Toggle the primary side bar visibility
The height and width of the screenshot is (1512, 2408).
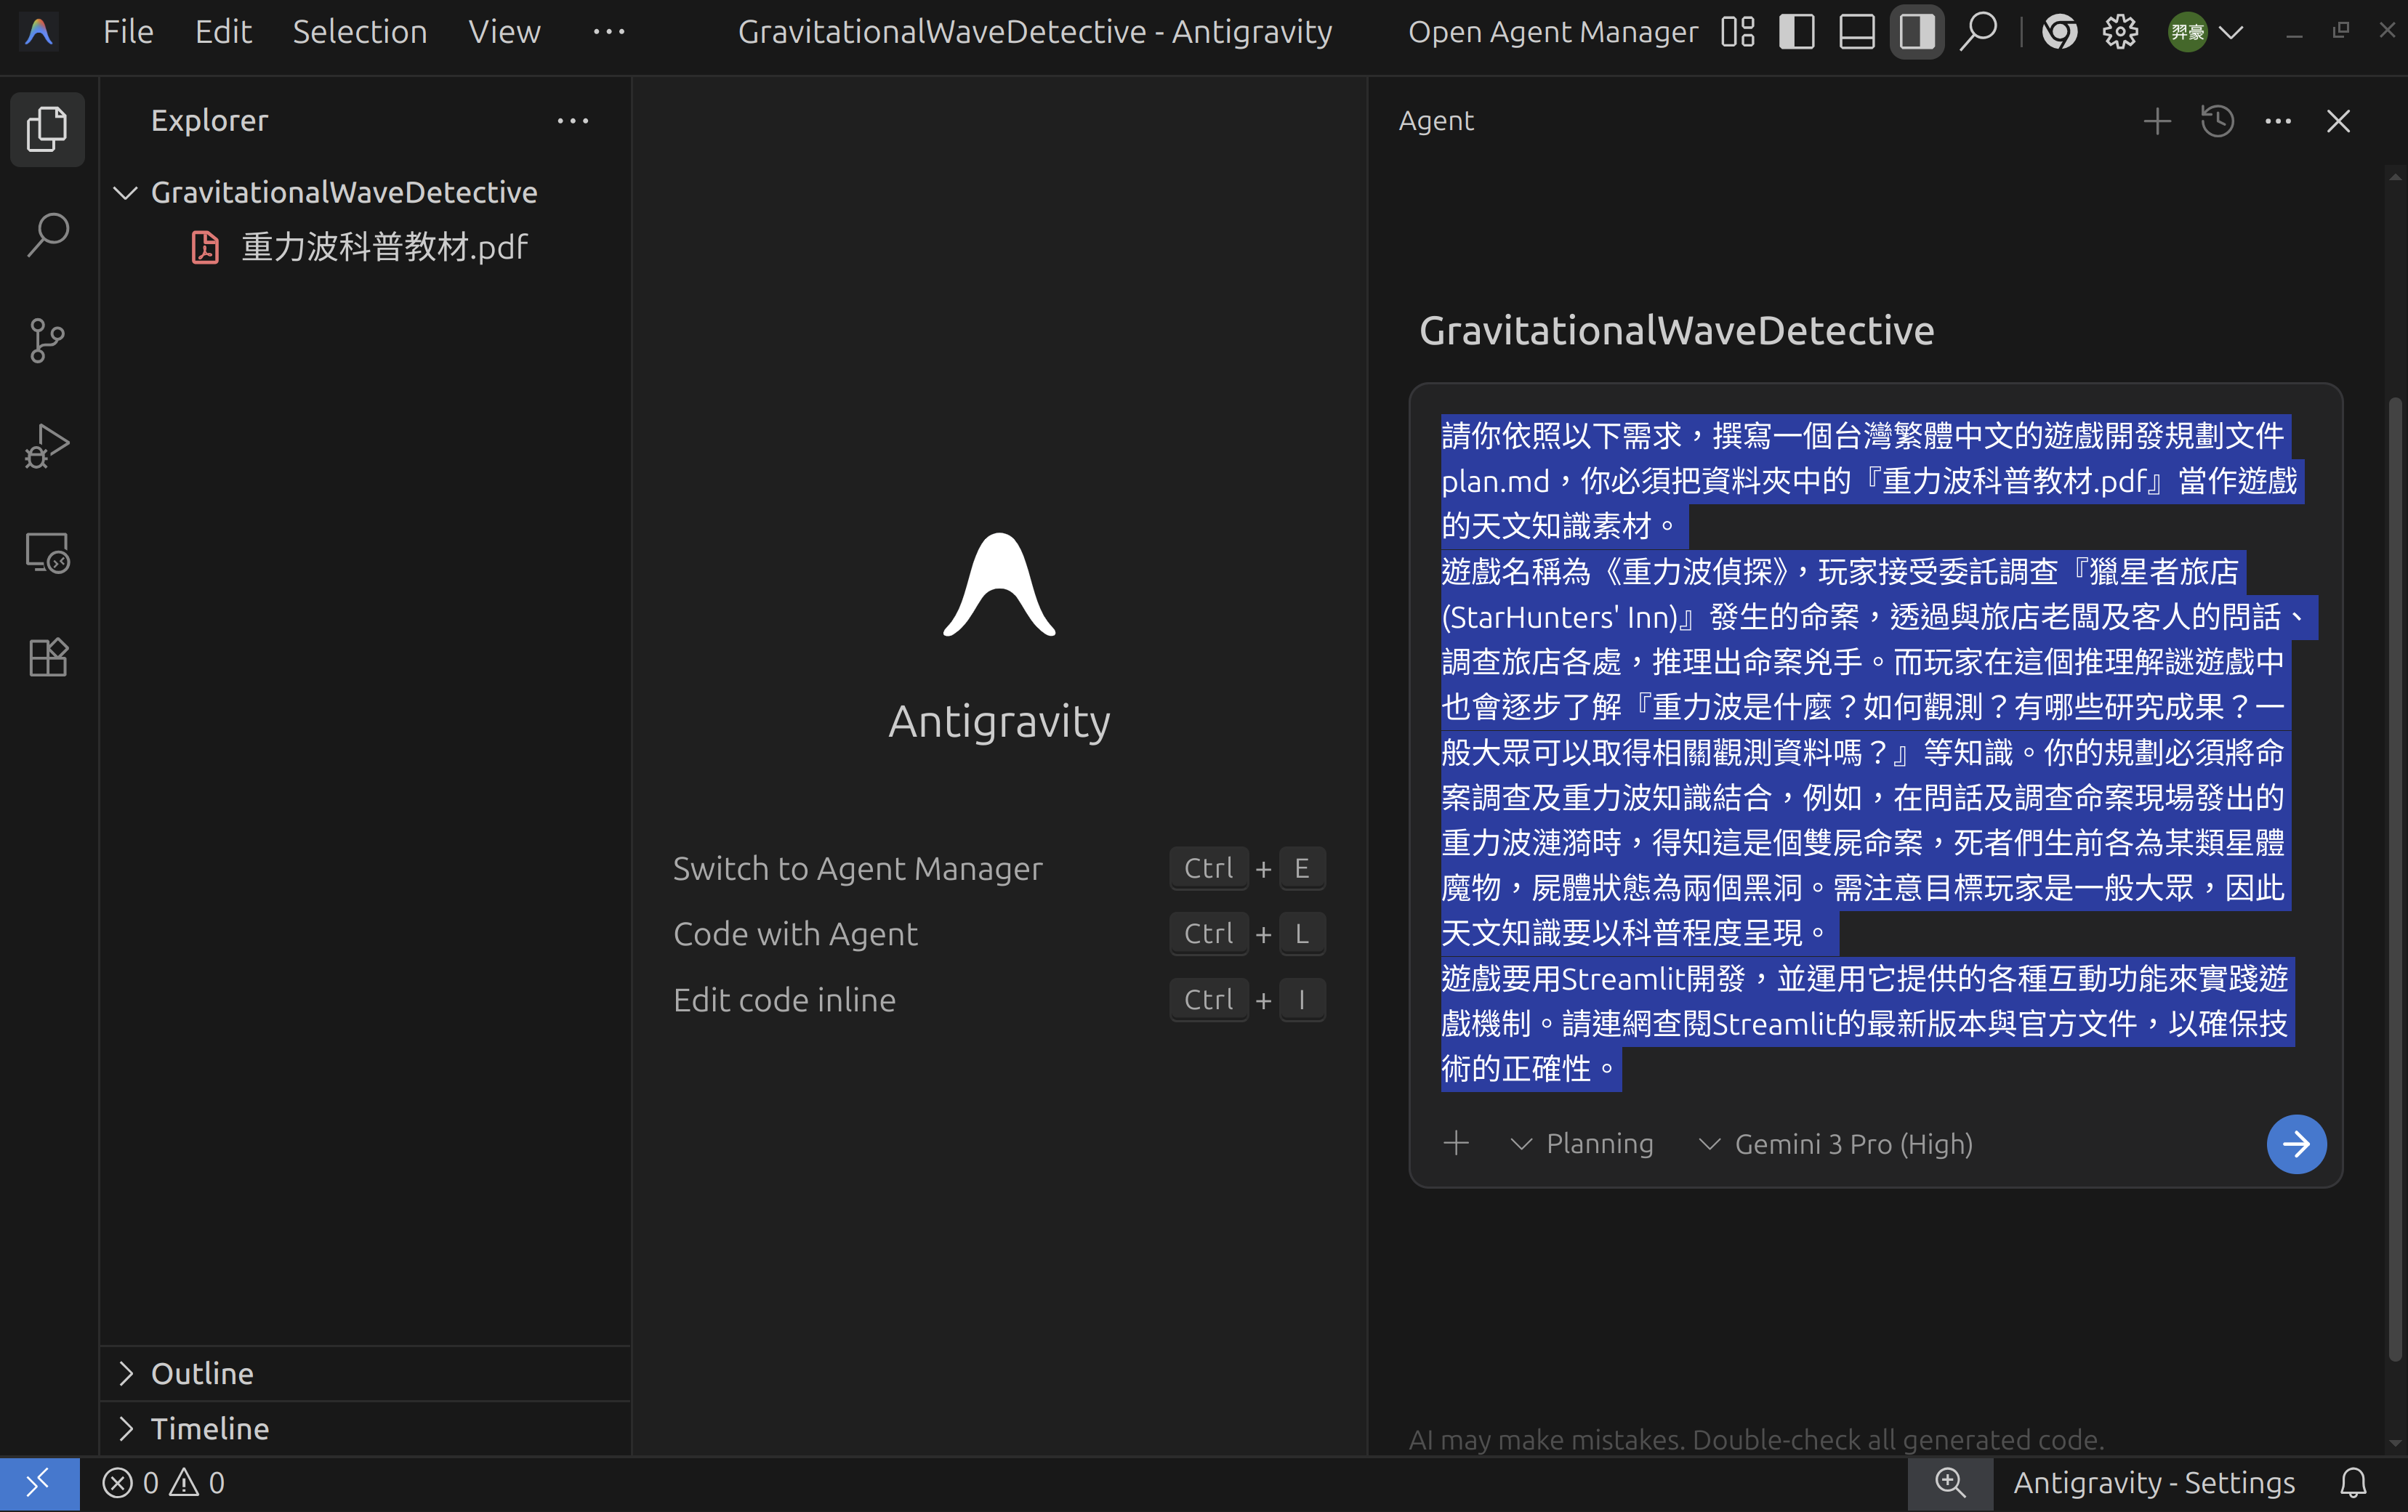pyautogui.click(x=1797, y=32)
